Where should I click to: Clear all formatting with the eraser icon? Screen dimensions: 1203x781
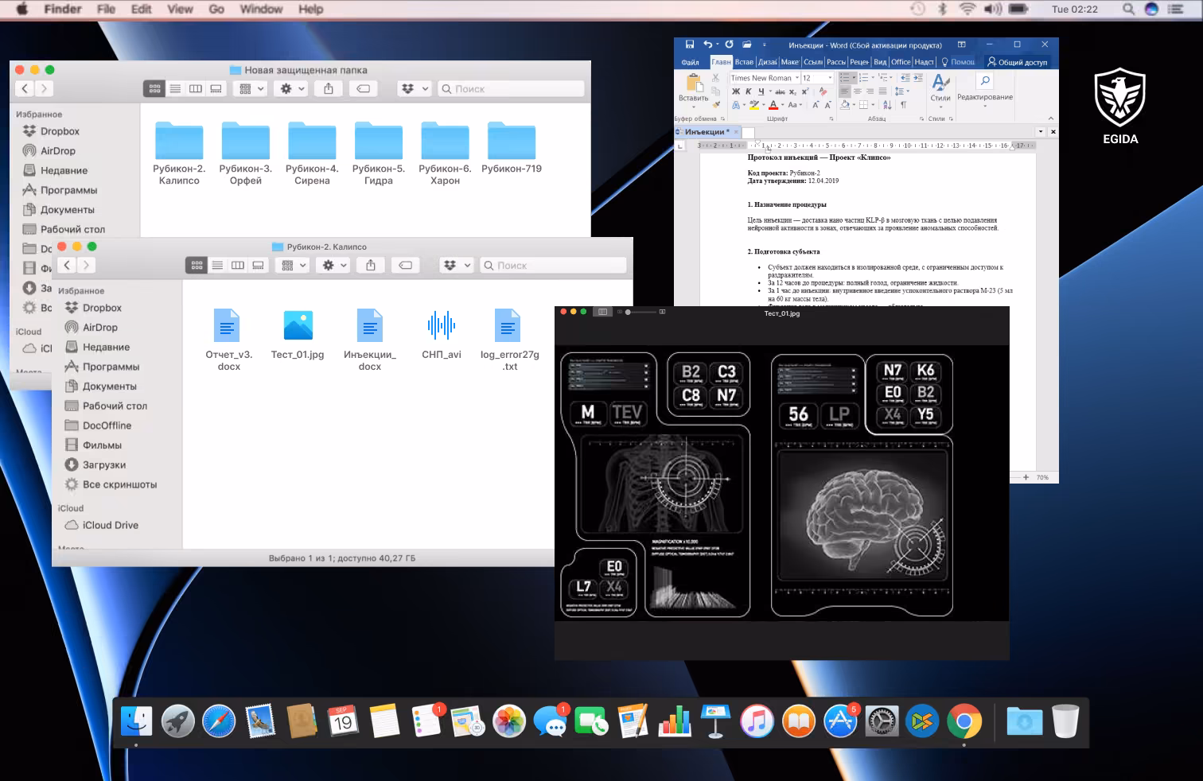click(x=823, y=91)
